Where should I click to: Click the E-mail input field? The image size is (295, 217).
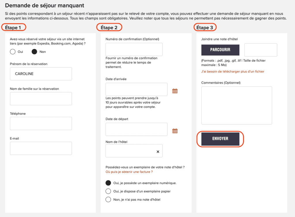tap(41, 148)
